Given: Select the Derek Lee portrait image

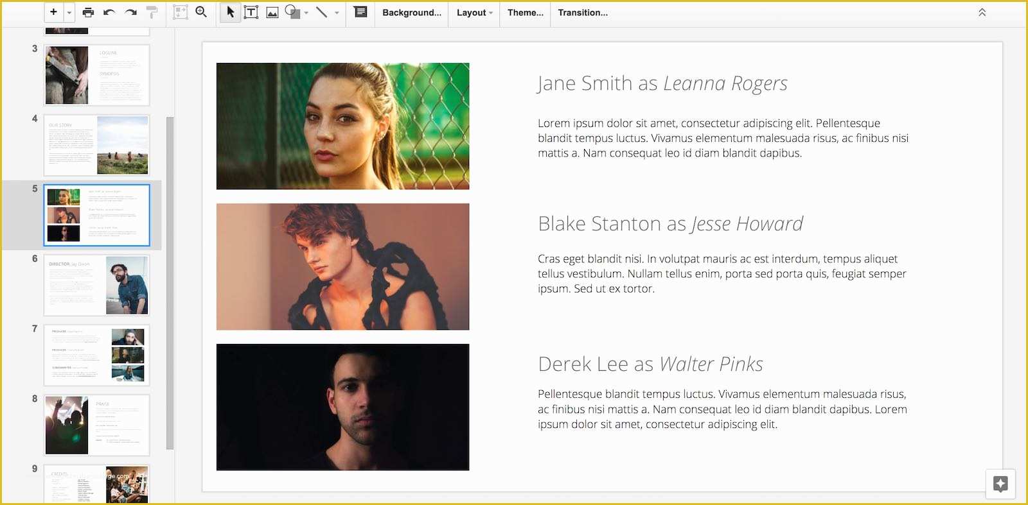Looking at the screenshot, I should (x=342, y=407).
